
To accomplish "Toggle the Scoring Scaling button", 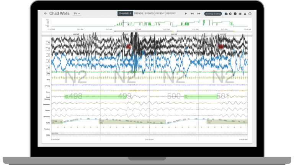I will point(213,13).
